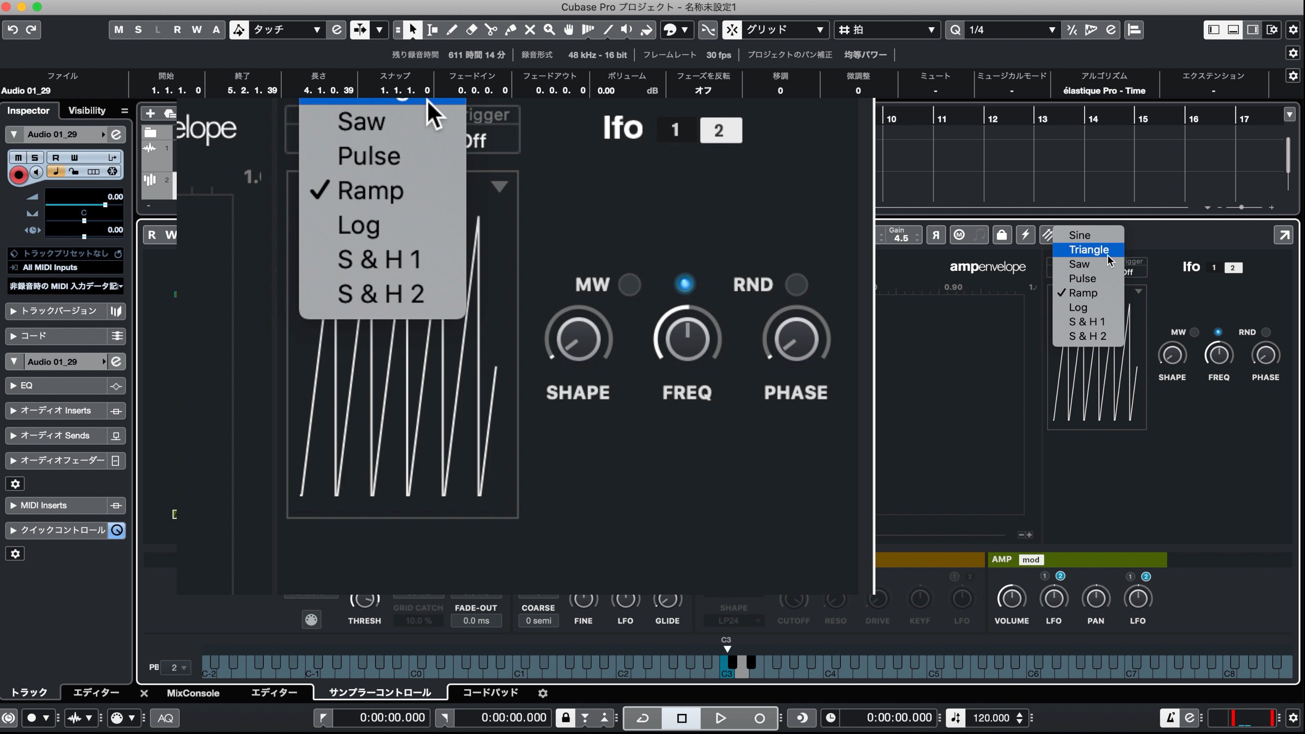Expand the オーディオ Inserts section
This screenshot has height=734, width=1305.
57,411
